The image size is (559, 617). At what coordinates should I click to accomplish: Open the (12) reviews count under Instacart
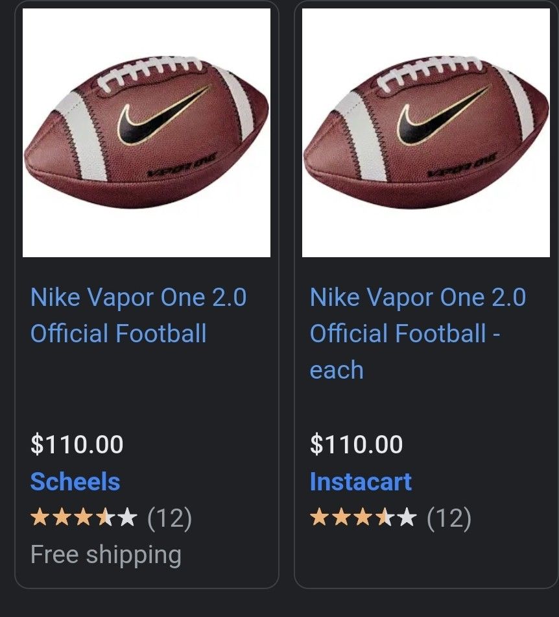pos(449,518)
